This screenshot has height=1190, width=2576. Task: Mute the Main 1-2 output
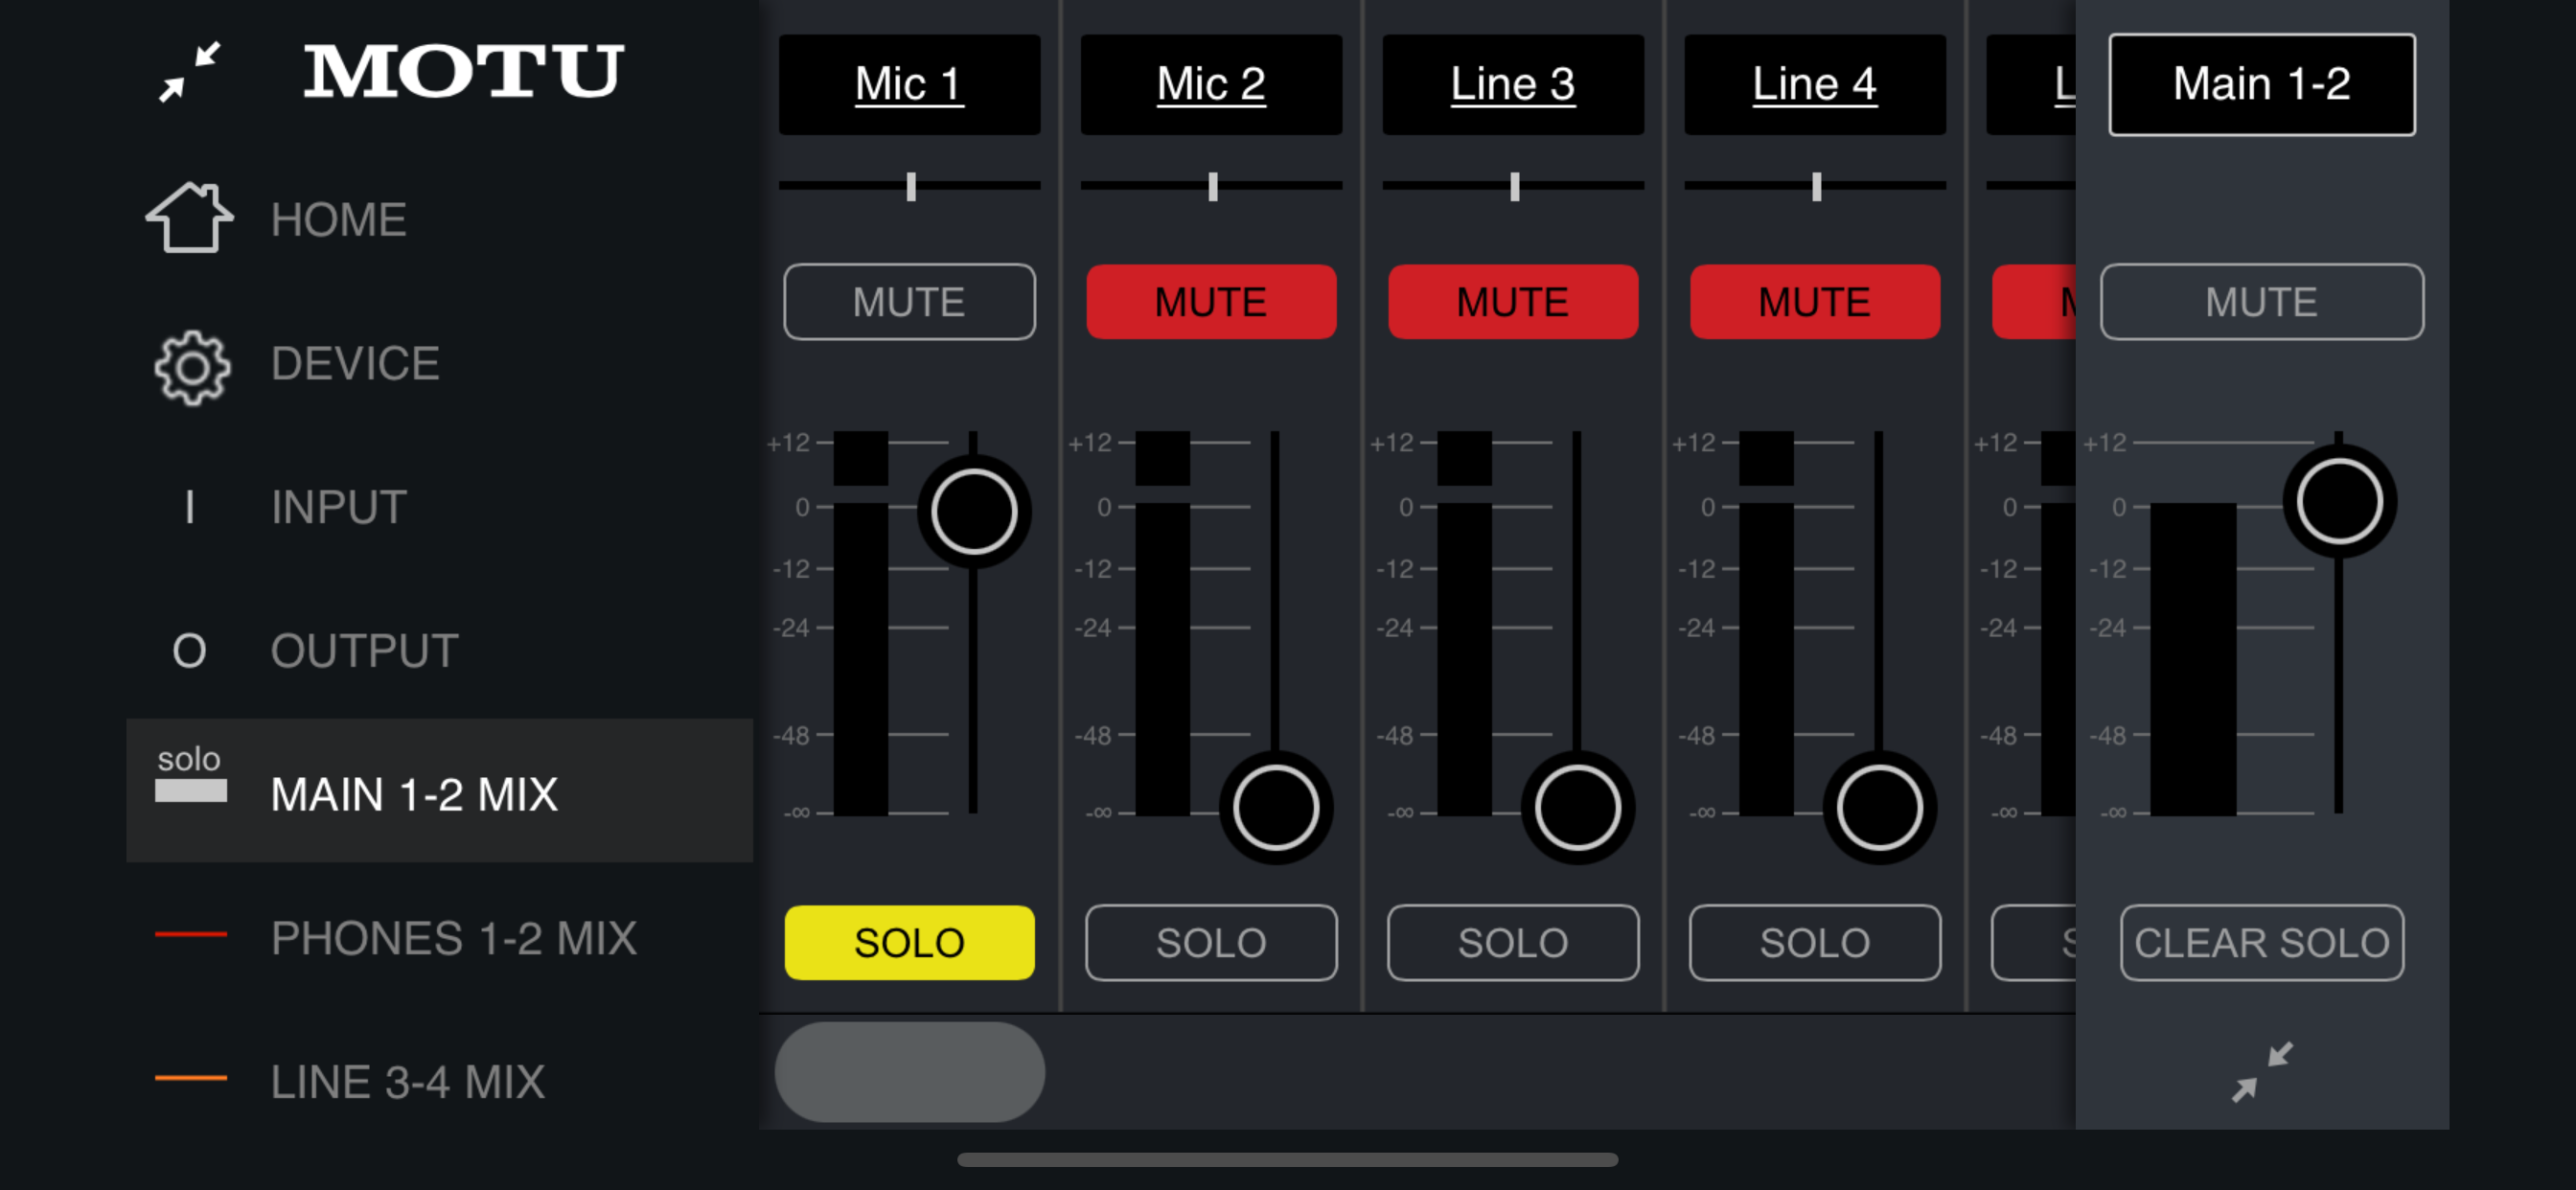coord(2262,302)
